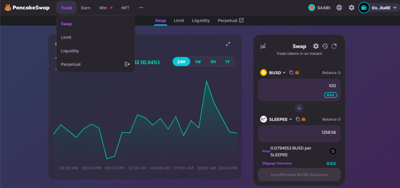This screenshot has width=400, height=188.
Task: Switch token direction with down arrow button
Action: coord(299,108)
